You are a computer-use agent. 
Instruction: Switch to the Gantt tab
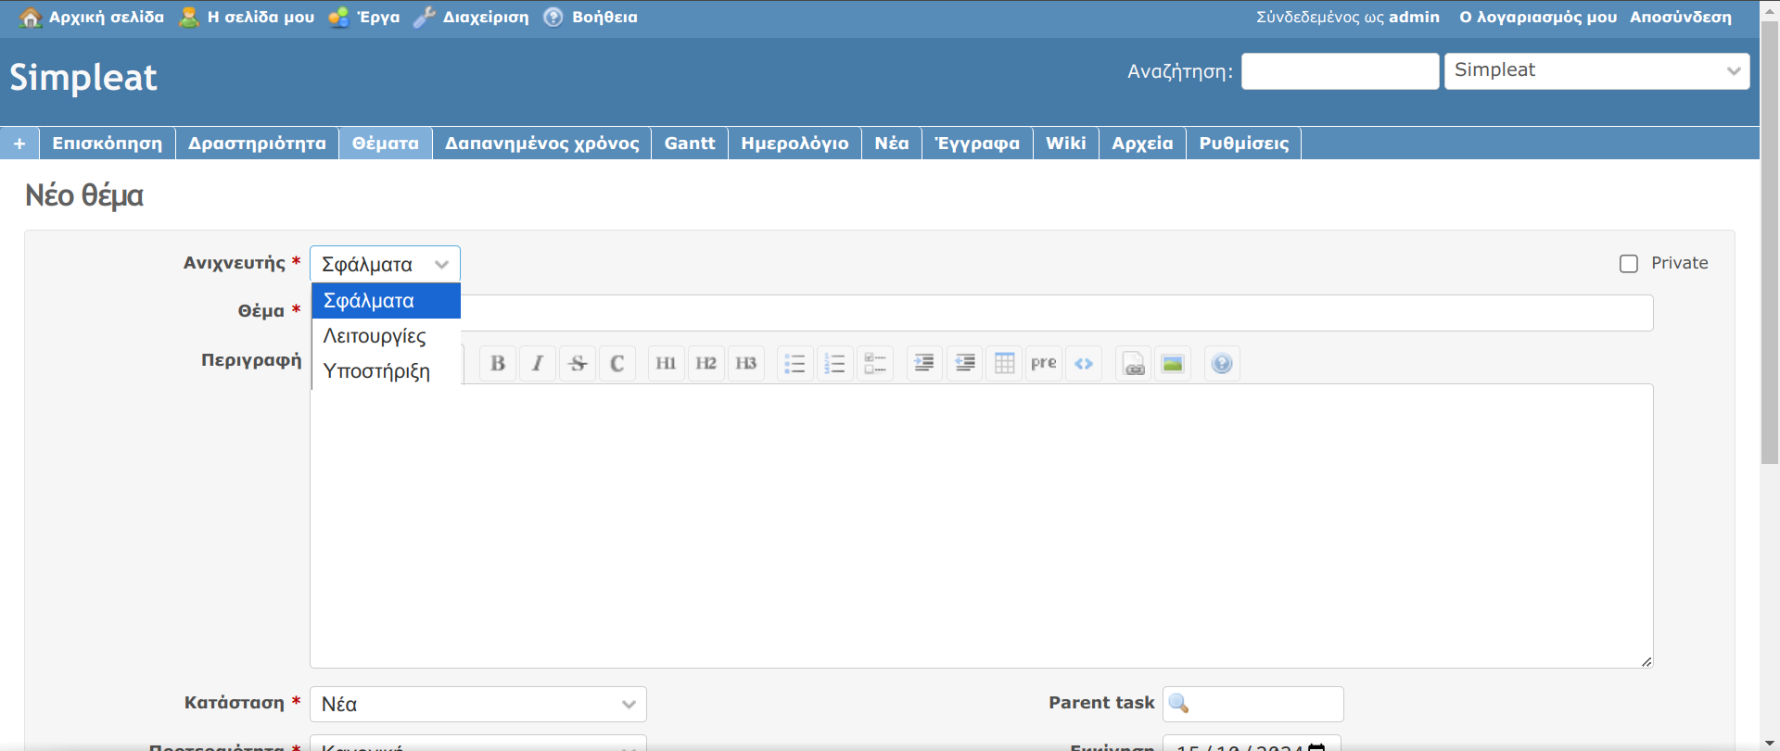click(x=690, y=144)
